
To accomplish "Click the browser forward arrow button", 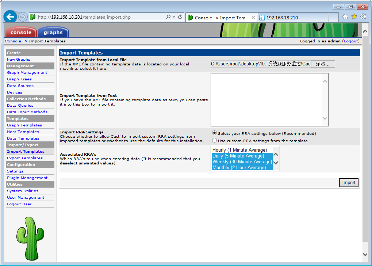I will pos(23,17).
